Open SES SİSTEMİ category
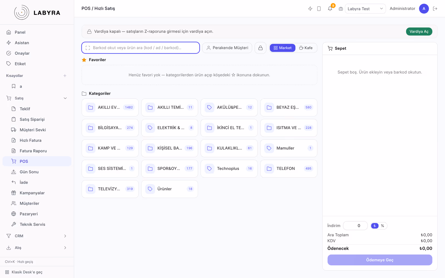The width and height of the screenshot is (445, 278). (110, 168)
